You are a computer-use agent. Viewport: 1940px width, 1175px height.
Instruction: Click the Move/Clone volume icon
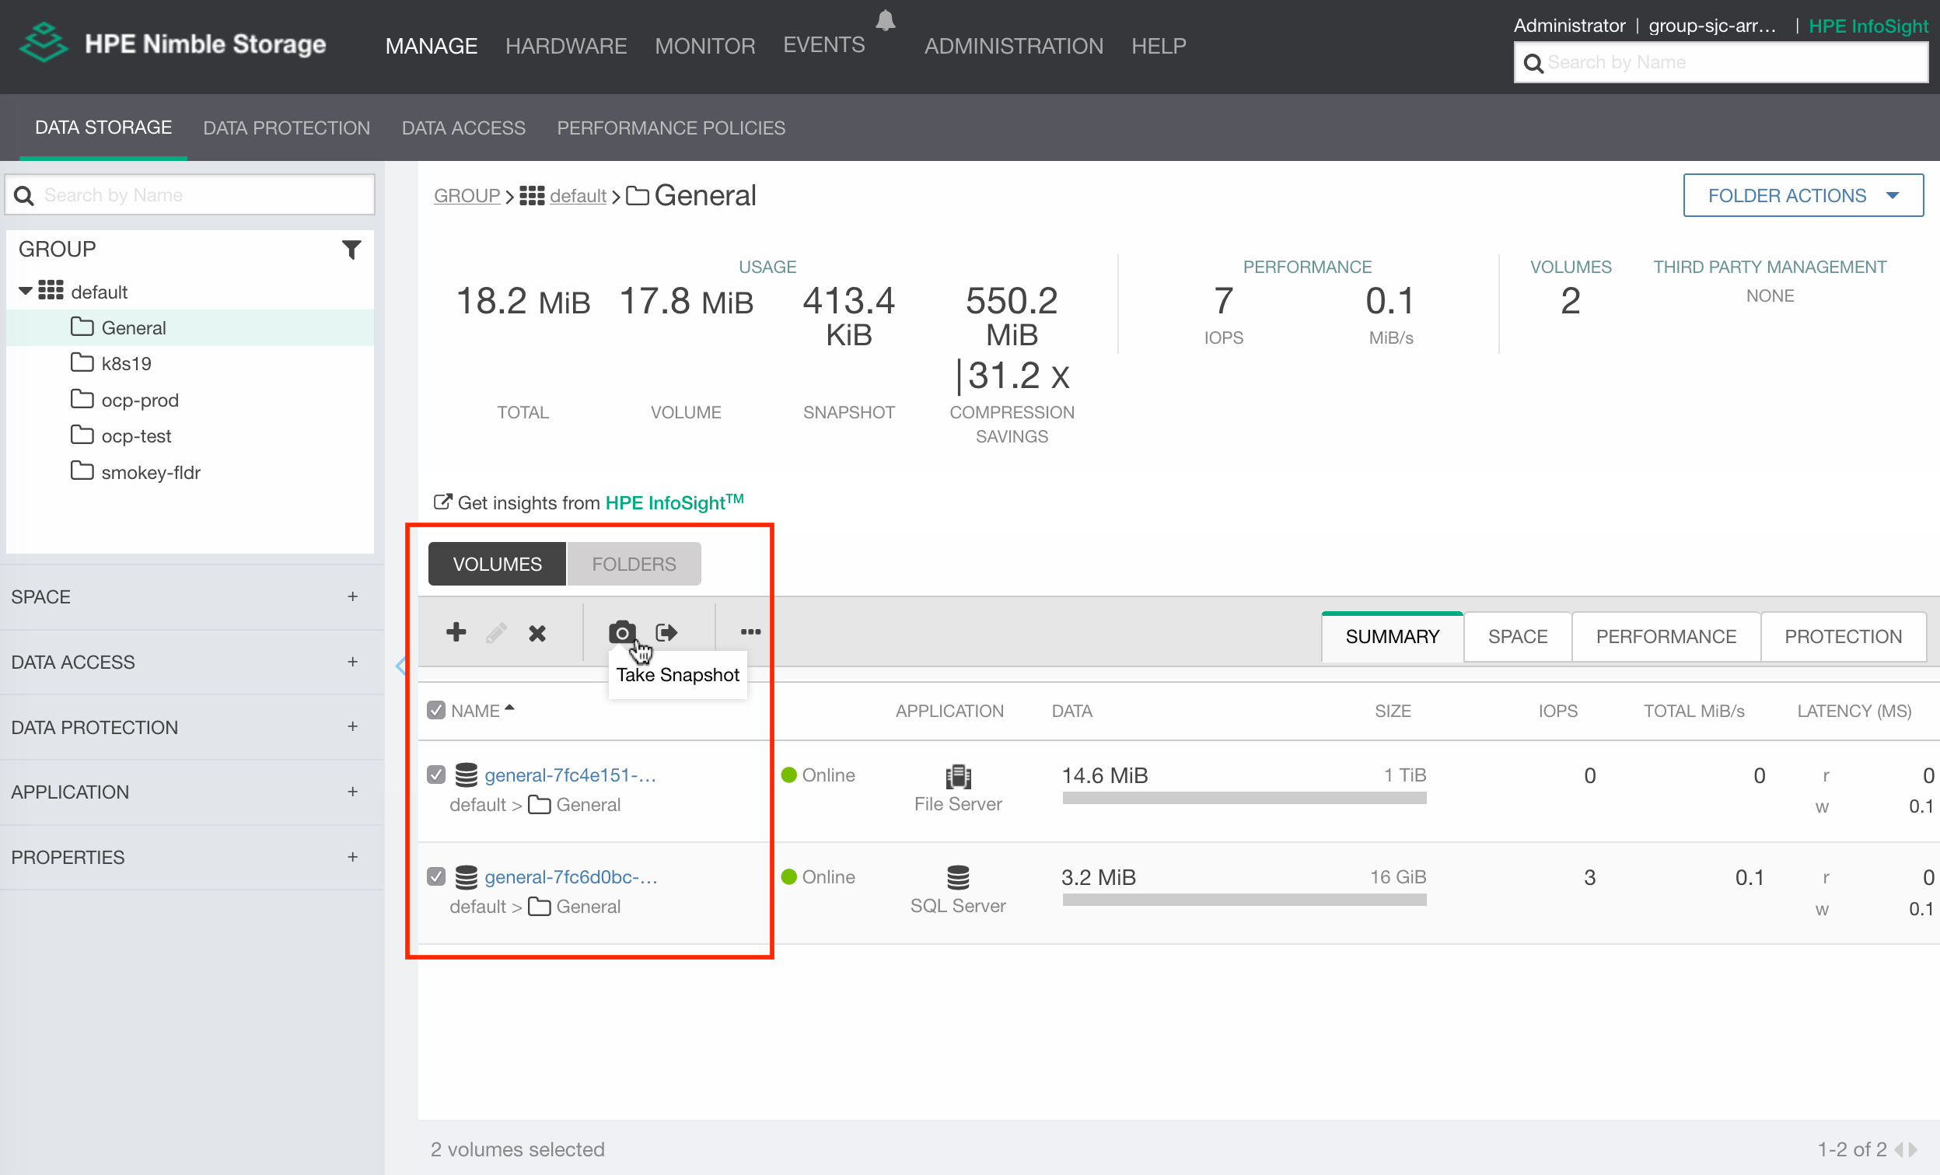666,632
